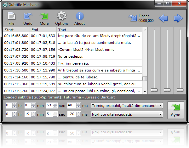Open the More green arrow menu
The width and height of the screenshot is (189, 148).
(x=44, y=16)
